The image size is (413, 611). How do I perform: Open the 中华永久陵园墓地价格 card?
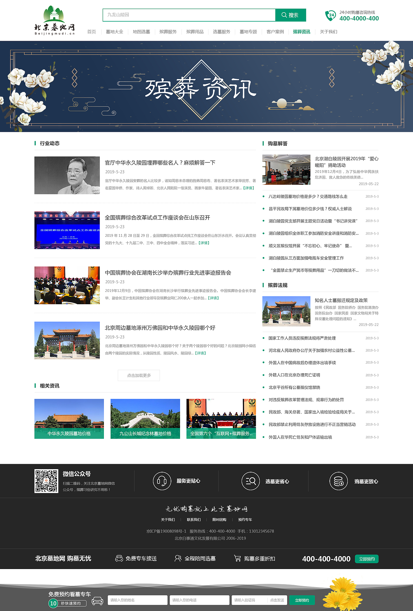click(69, 419)
